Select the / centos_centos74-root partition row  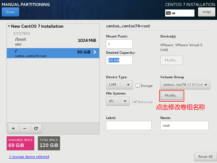point(53,53)
